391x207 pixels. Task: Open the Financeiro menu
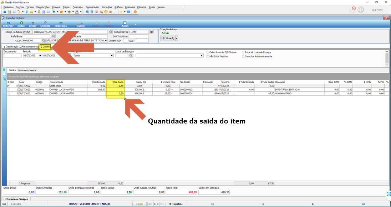77,7
